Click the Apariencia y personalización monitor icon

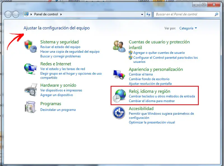pyautogui.click(x=119, y=74)
